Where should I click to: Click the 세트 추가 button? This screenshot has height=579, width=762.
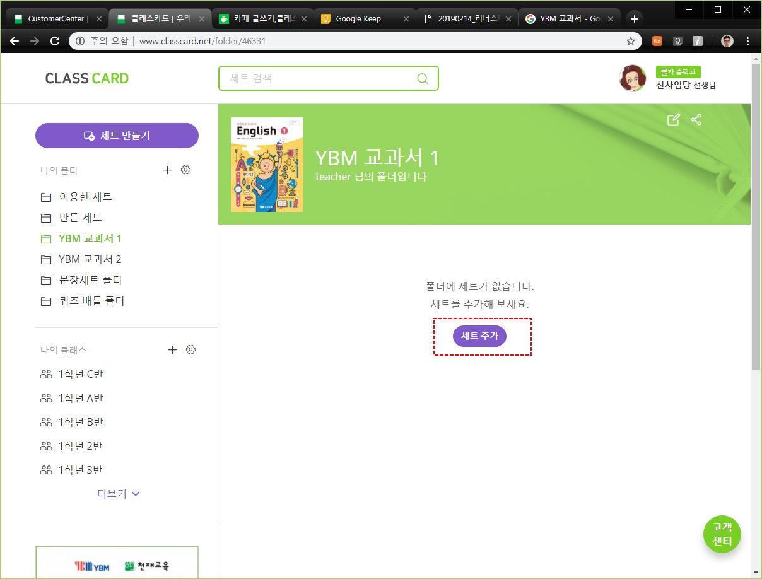479,336
